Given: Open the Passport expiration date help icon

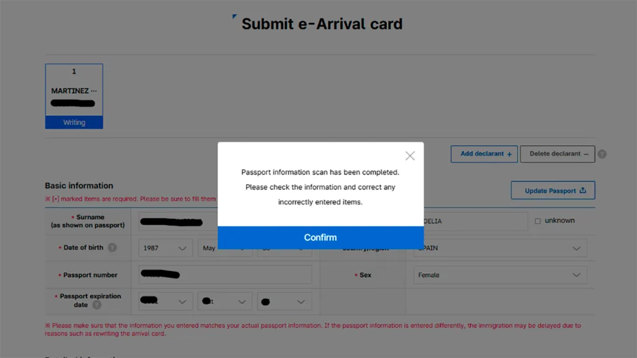Looking at the screenshot, I should [x=97, y=305].
